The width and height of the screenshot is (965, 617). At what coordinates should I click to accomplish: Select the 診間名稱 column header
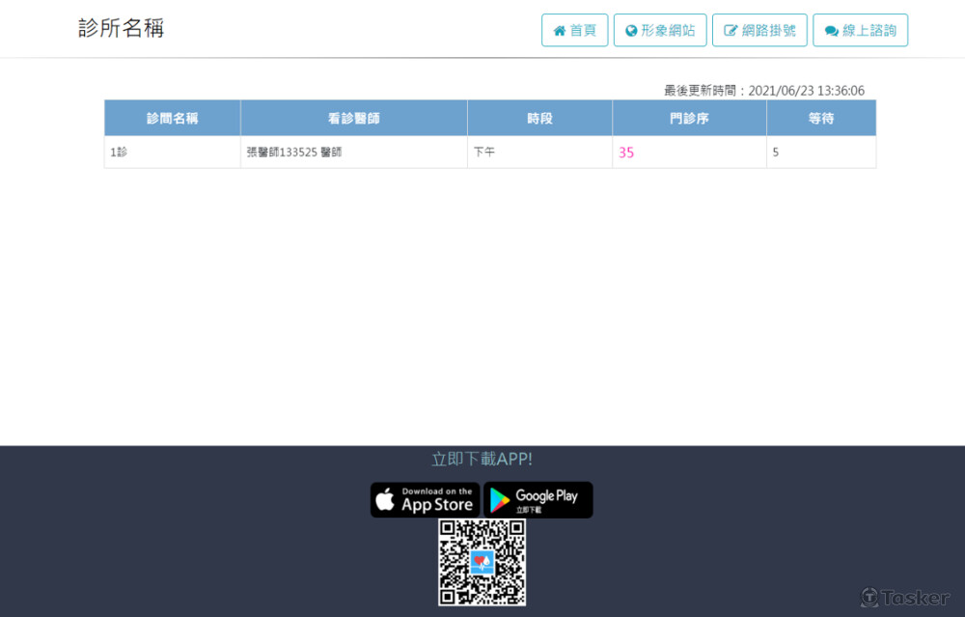172,117
